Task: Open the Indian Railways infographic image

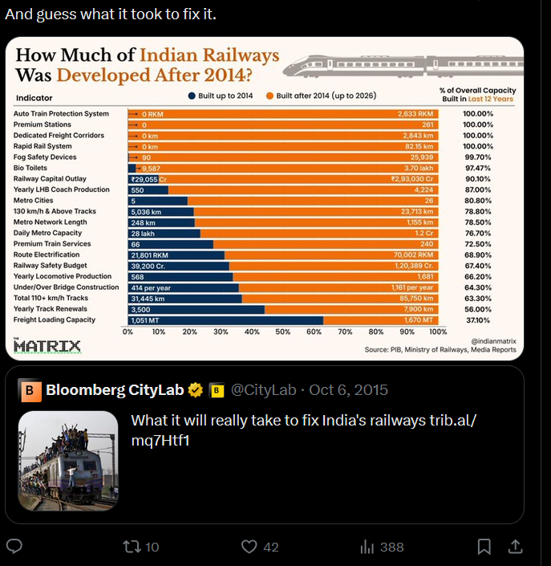Action: point(265,198)
